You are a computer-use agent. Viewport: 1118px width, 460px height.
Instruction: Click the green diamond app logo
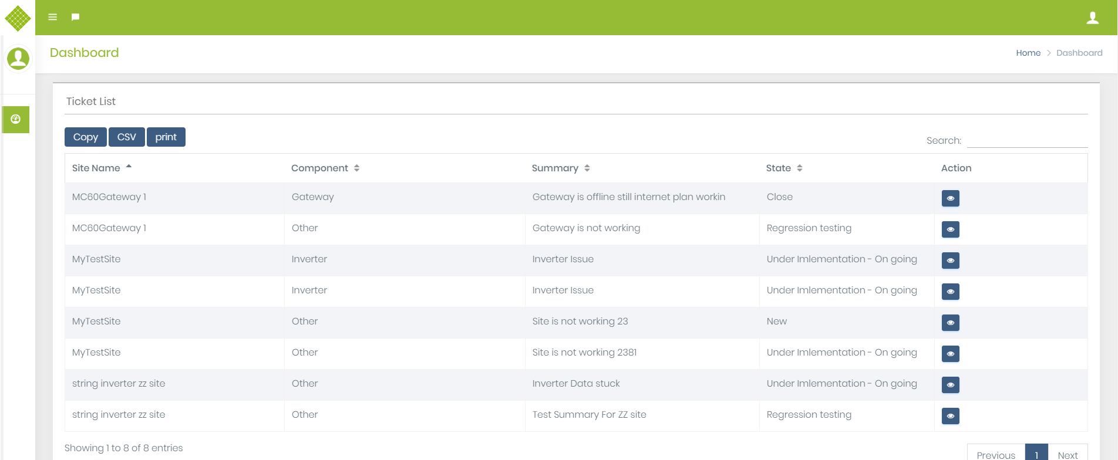tap(18, 18)
